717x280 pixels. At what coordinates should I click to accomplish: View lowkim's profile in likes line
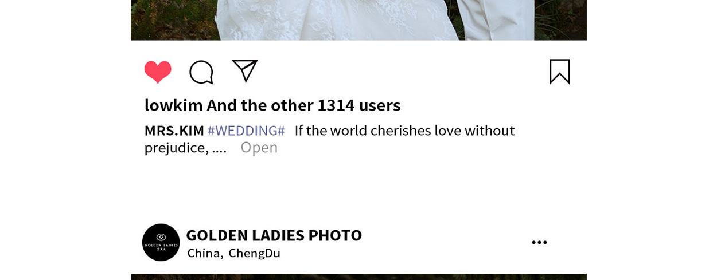pyautogui.click(x=174, y=105)
